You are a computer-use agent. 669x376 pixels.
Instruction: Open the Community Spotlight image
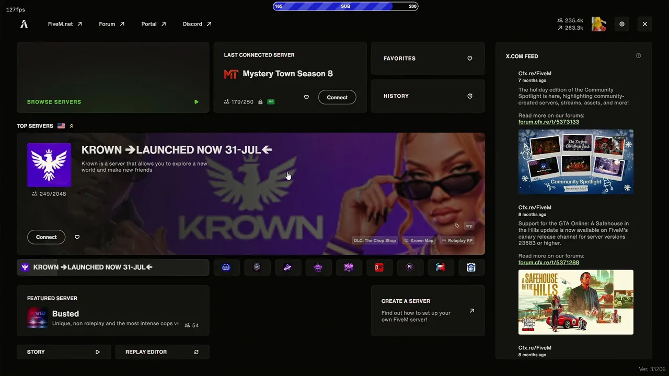coord(576,162)
